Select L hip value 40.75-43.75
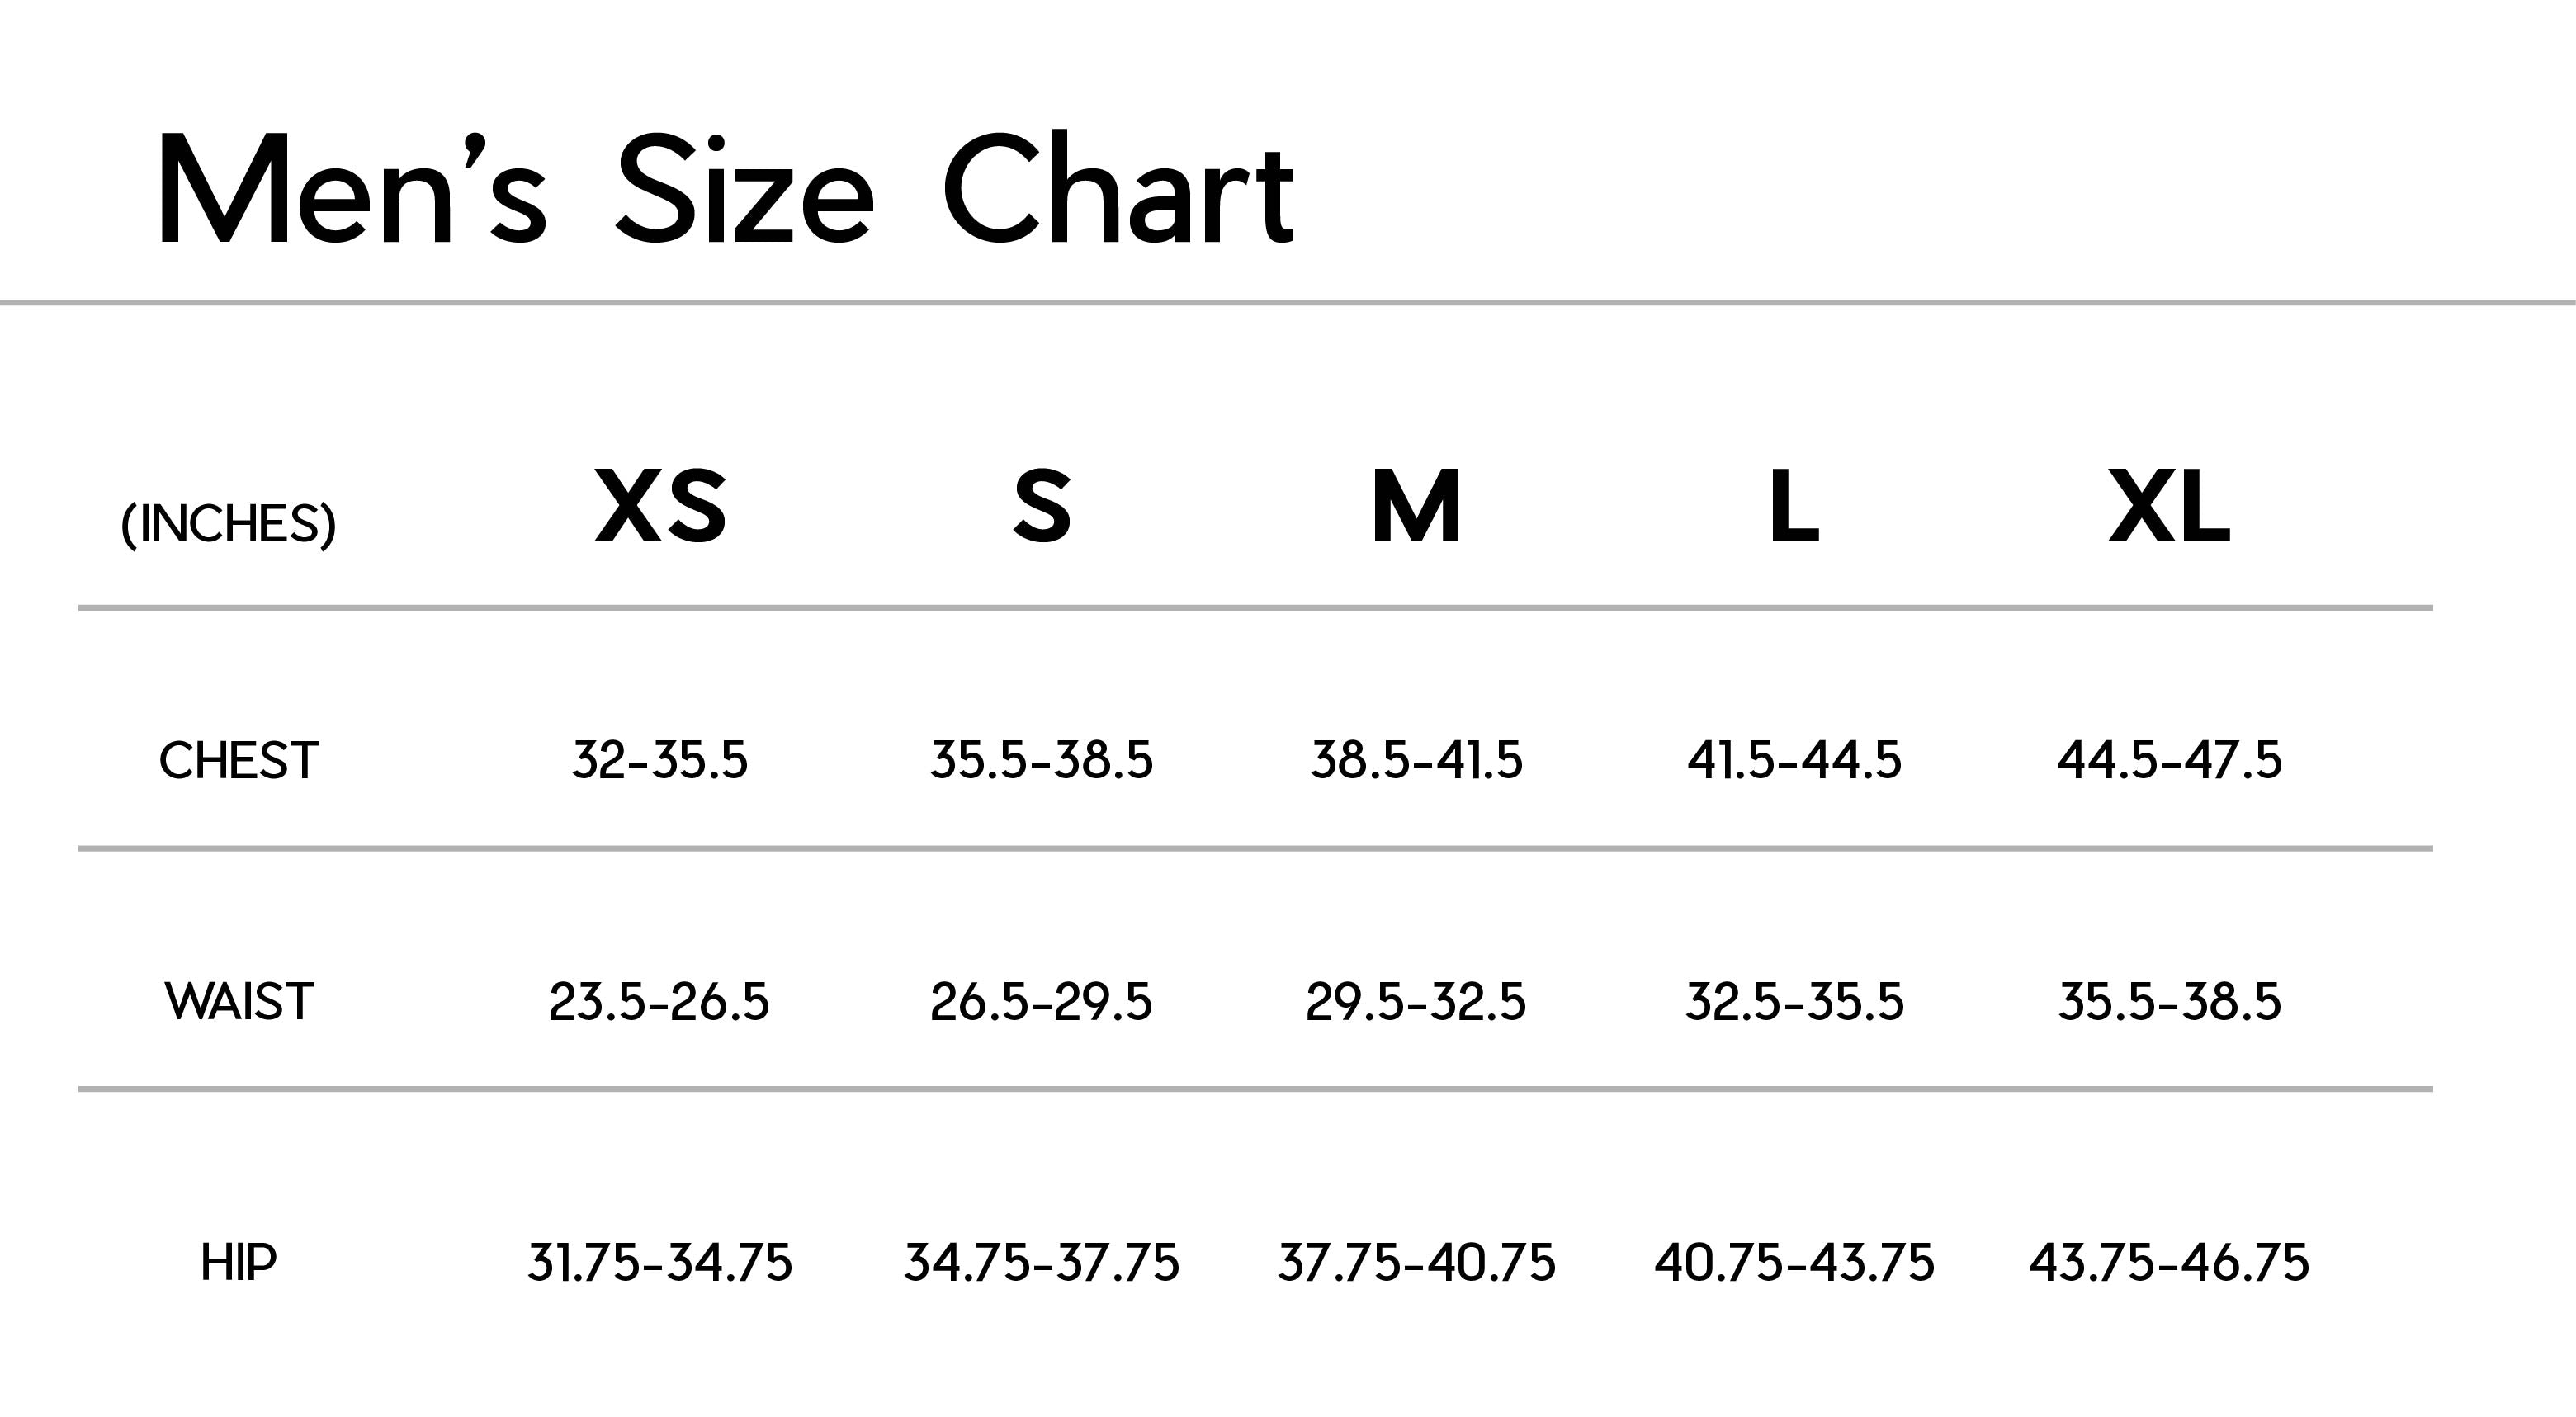Screen dimensions: 2576x1417 (x=1794, y=1263)
